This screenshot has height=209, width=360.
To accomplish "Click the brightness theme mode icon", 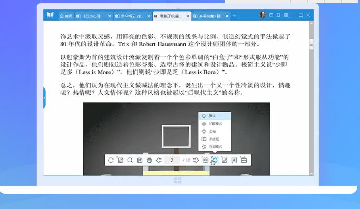I will coord(215,160).
